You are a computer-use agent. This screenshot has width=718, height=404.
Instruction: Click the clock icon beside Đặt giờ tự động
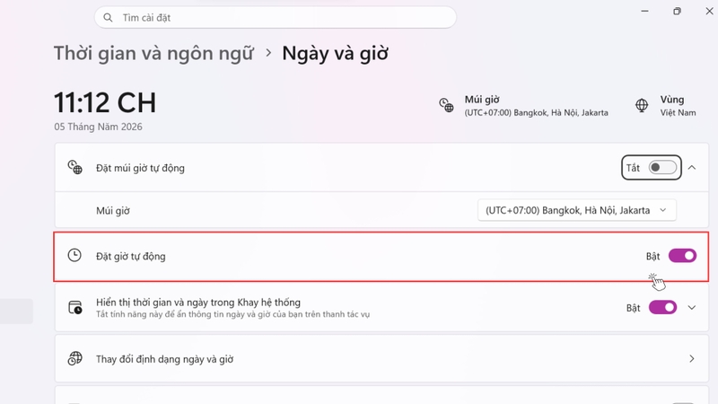tap(74, 255)
